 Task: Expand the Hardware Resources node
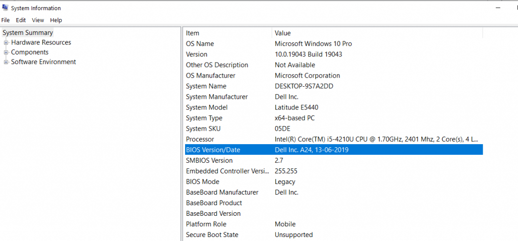click(6, 42)
